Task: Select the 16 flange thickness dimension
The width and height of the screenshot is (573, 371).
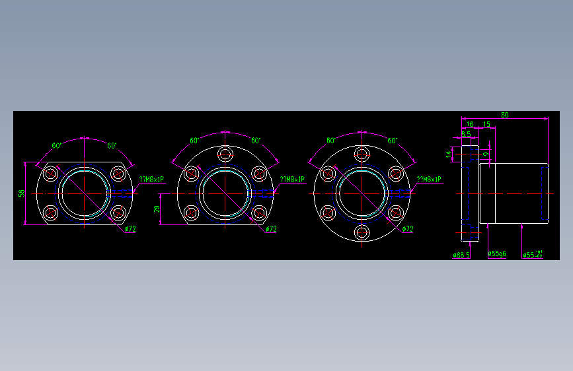Action: coord(470,124)
